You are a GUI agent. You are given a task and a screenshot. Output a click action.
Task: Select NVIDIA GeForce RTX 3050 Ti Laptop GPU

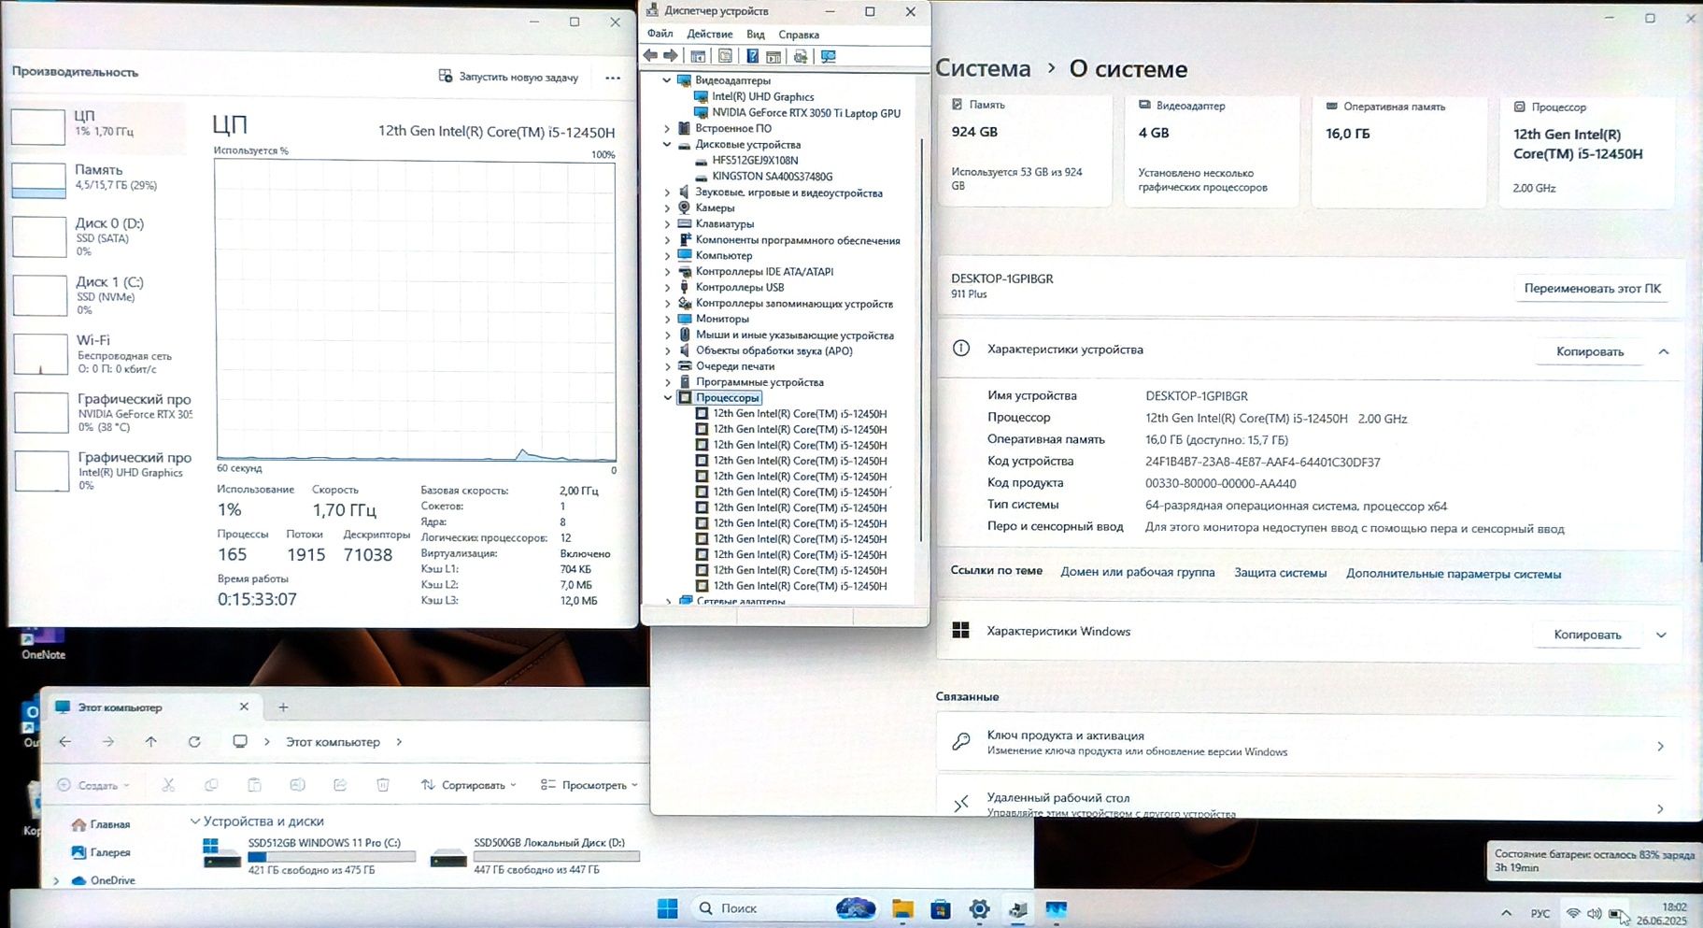click(806, 113)
